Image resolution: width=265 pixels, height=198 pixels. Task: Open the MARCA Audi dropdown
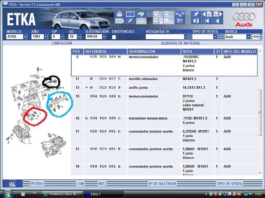[248, 37]
